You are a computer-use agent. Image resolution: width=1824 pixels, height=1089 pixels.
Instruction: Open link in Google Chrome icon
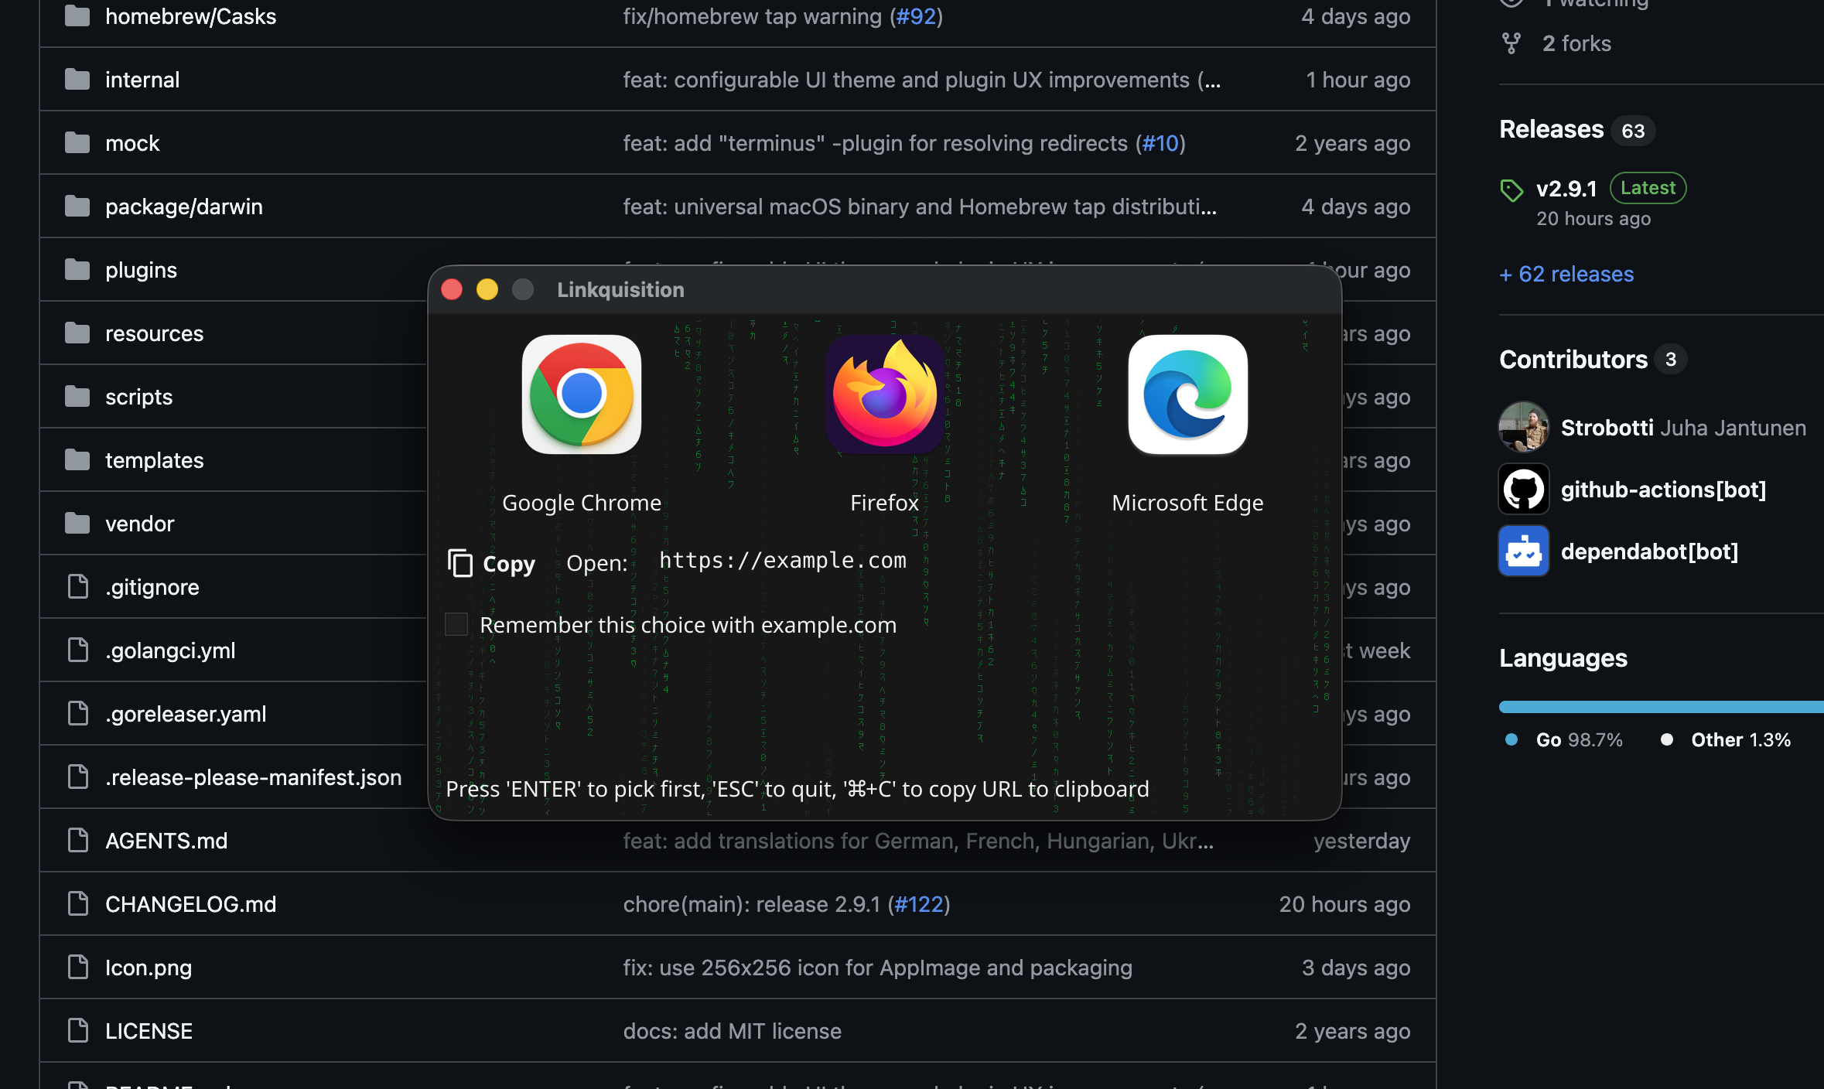[582, 394]
